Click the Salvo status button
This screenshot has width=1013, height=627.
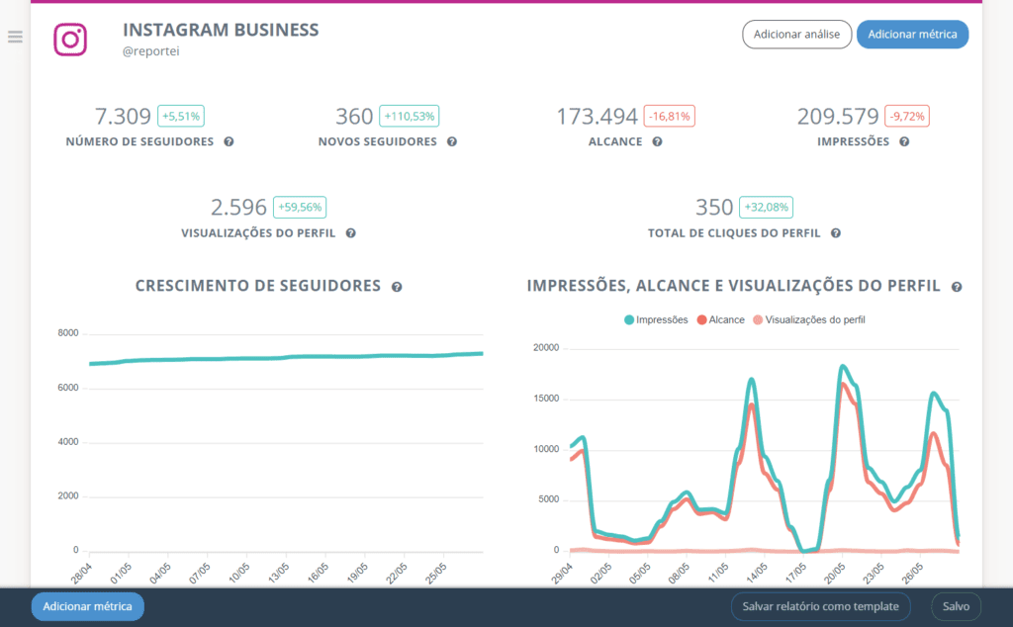956,606
